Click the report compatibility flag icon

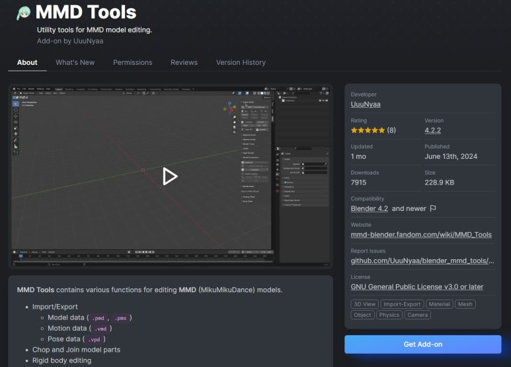tap(433, 208)
